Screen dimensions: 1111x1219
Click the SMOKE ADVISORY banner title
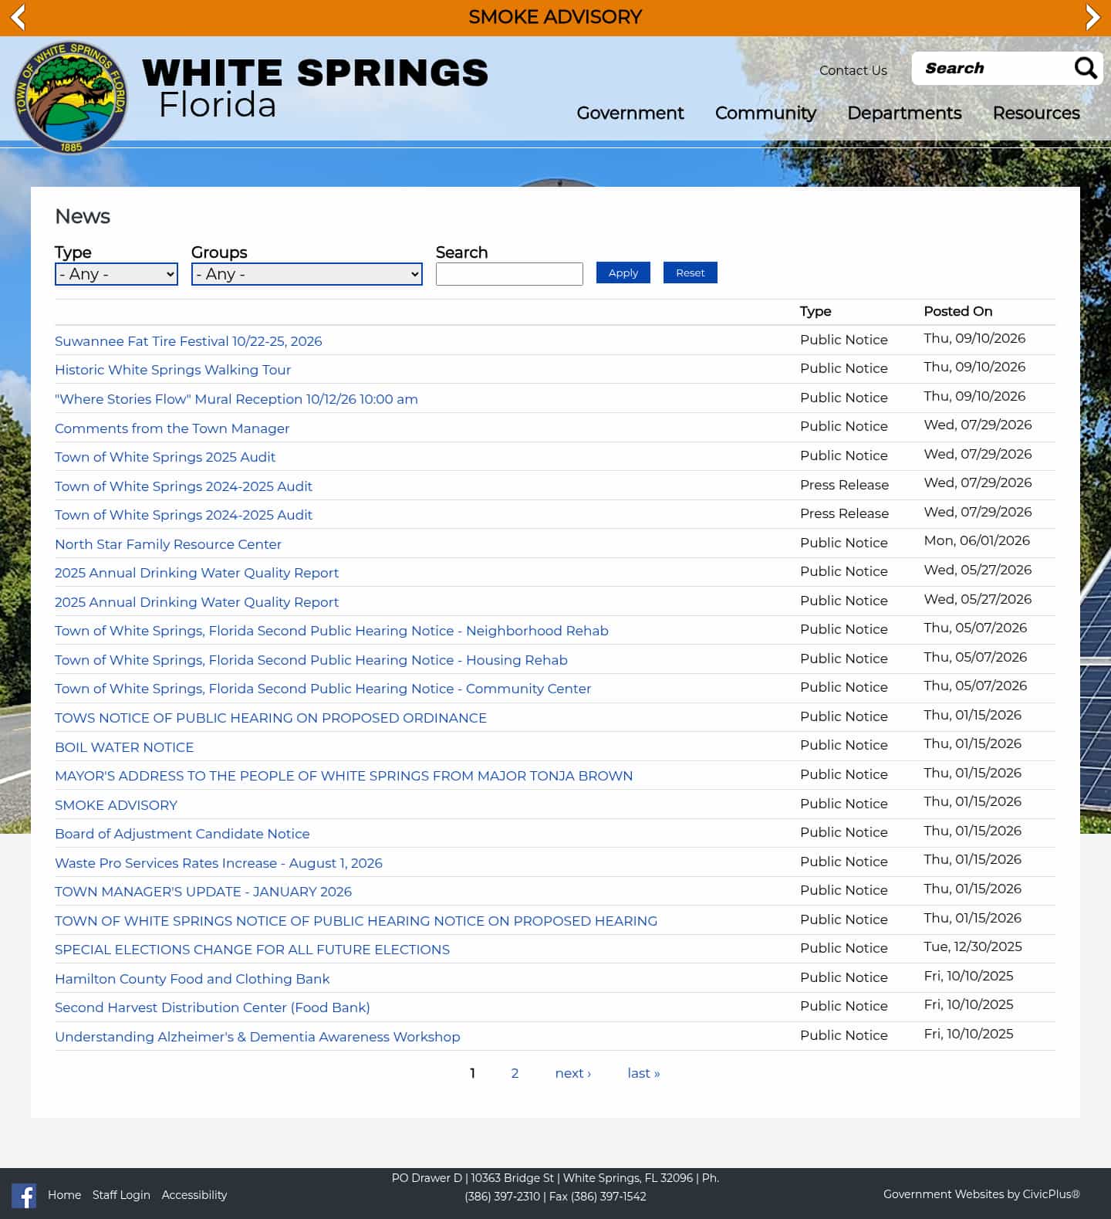(x=555, y=17)
